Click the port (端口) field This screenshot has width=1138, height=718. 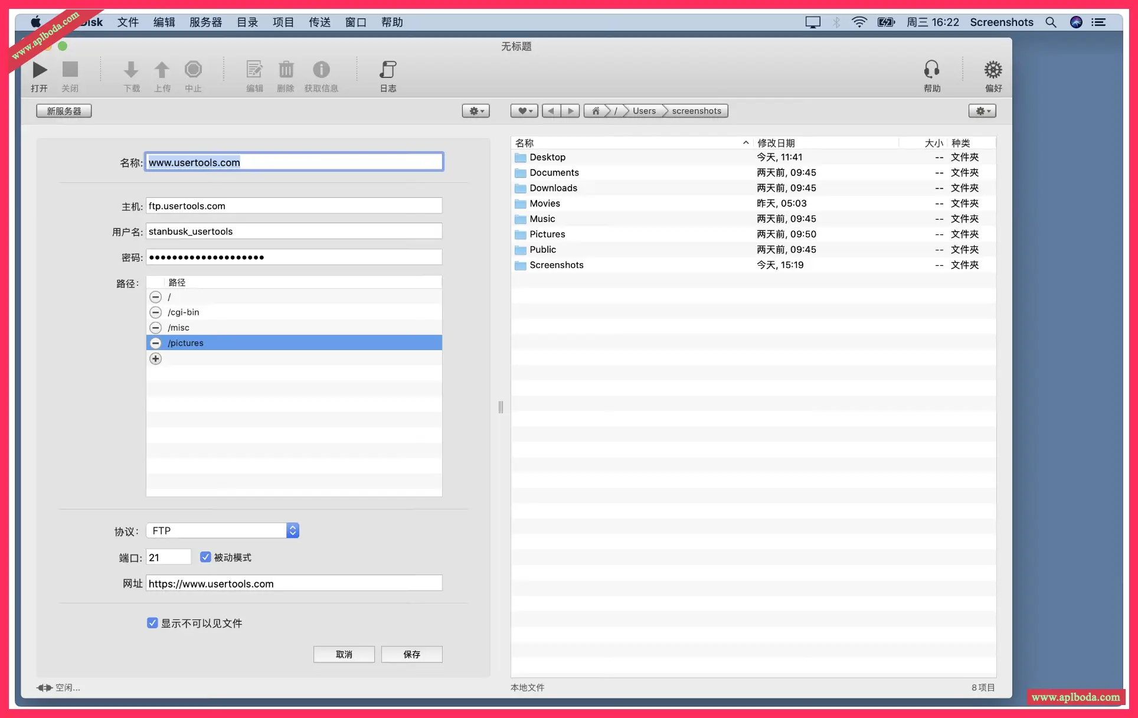(x=169, y=557)
